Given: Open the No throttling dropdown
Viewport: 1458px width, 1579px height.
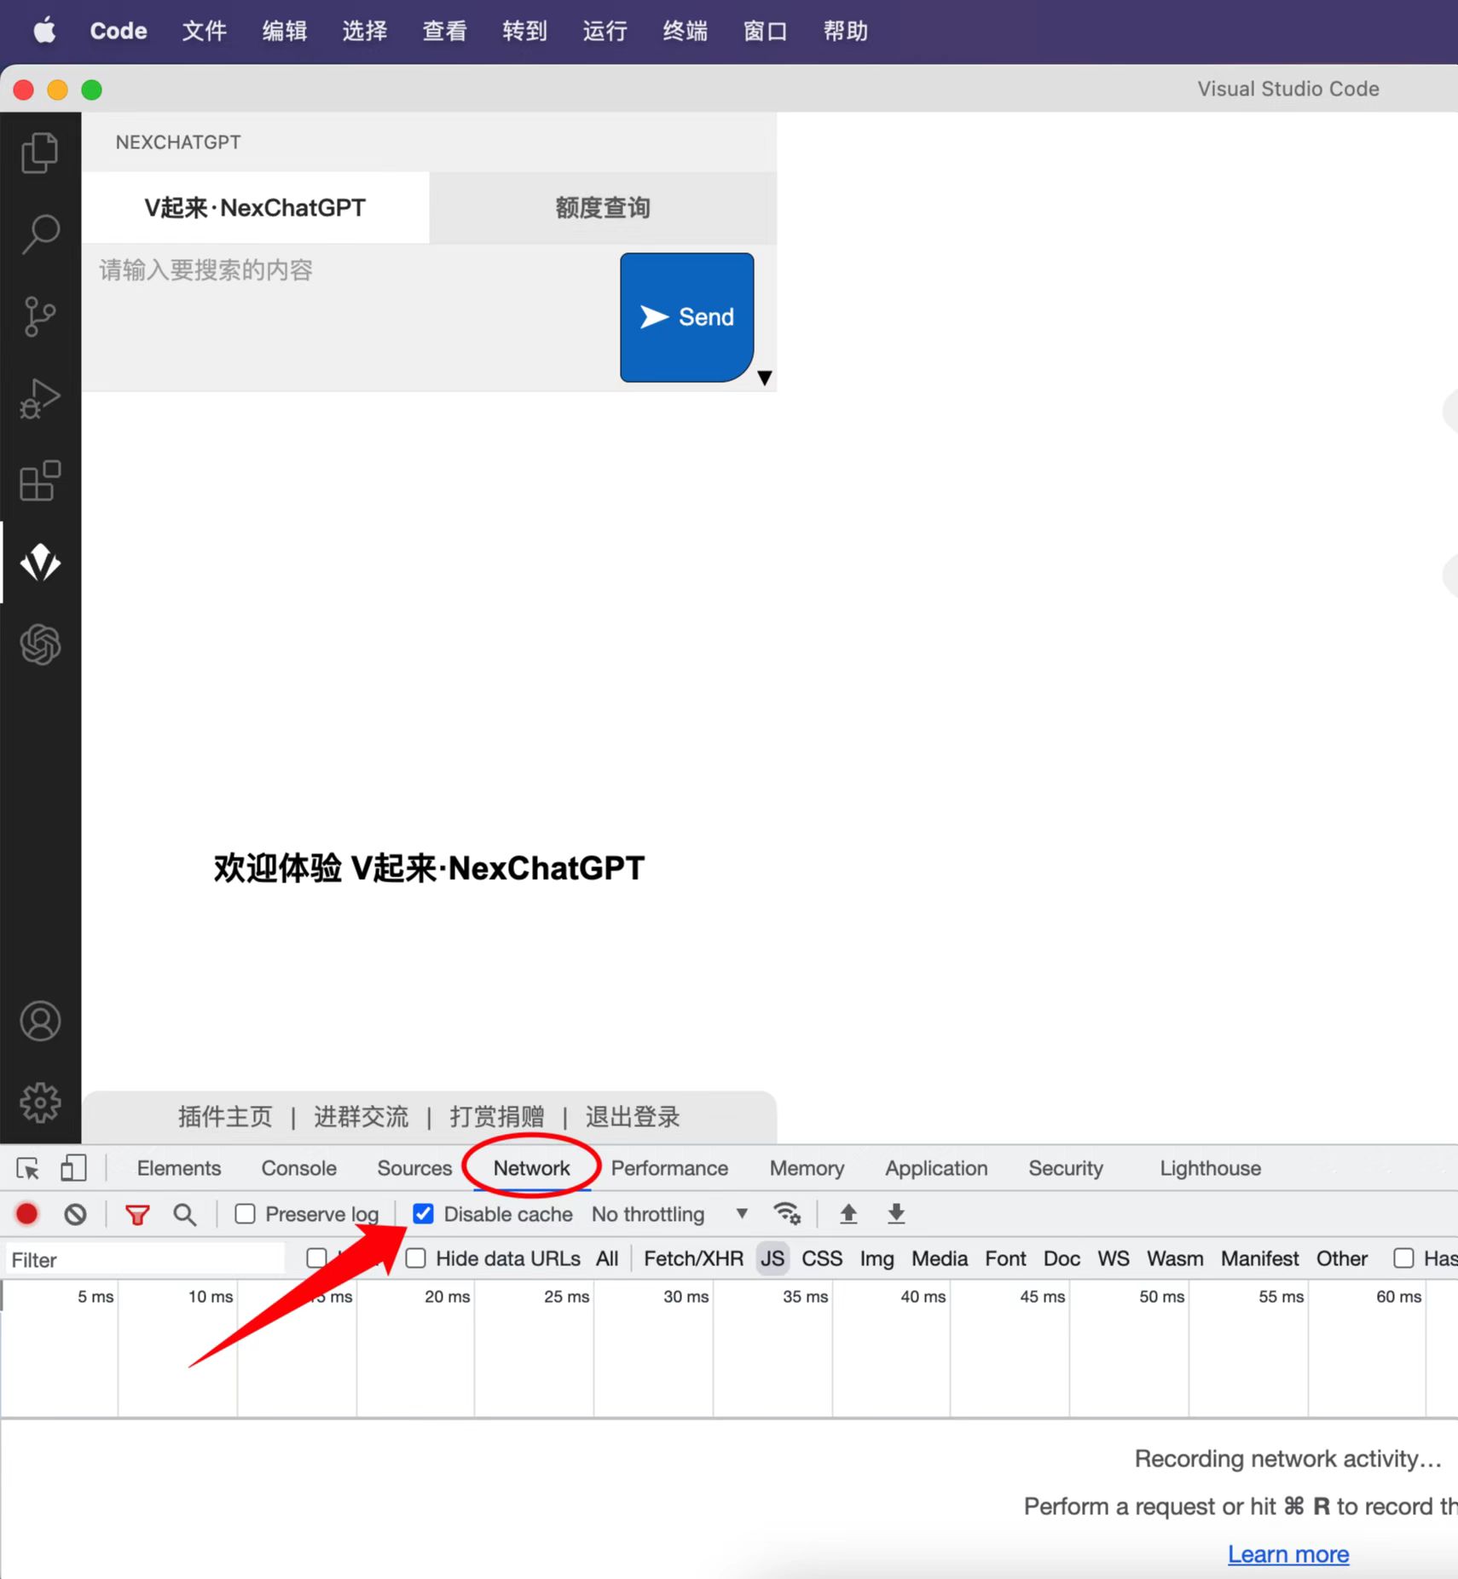Looking at the screenshot, I should pyautogui.click(x=669, y=1214).
